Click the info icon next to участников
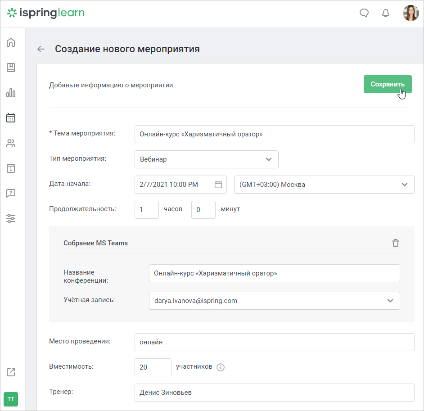This screenshot has height=411, width=424. coord(221,367)
